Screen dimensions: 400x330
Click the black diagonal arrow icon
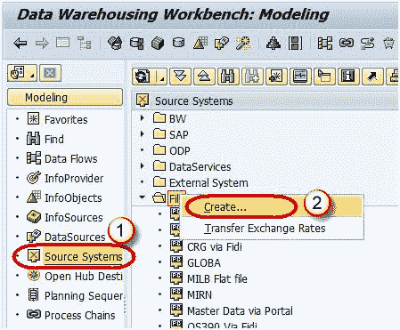point(372,76)
